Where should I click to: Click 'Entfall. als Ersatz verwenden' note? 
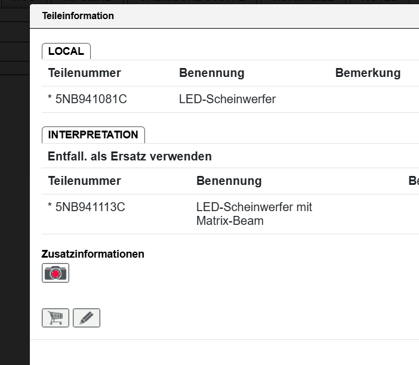130,157
